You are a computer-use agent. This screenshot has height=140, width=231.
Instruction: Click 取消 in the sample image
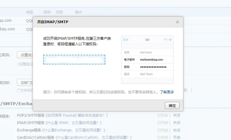click(126, 39)
